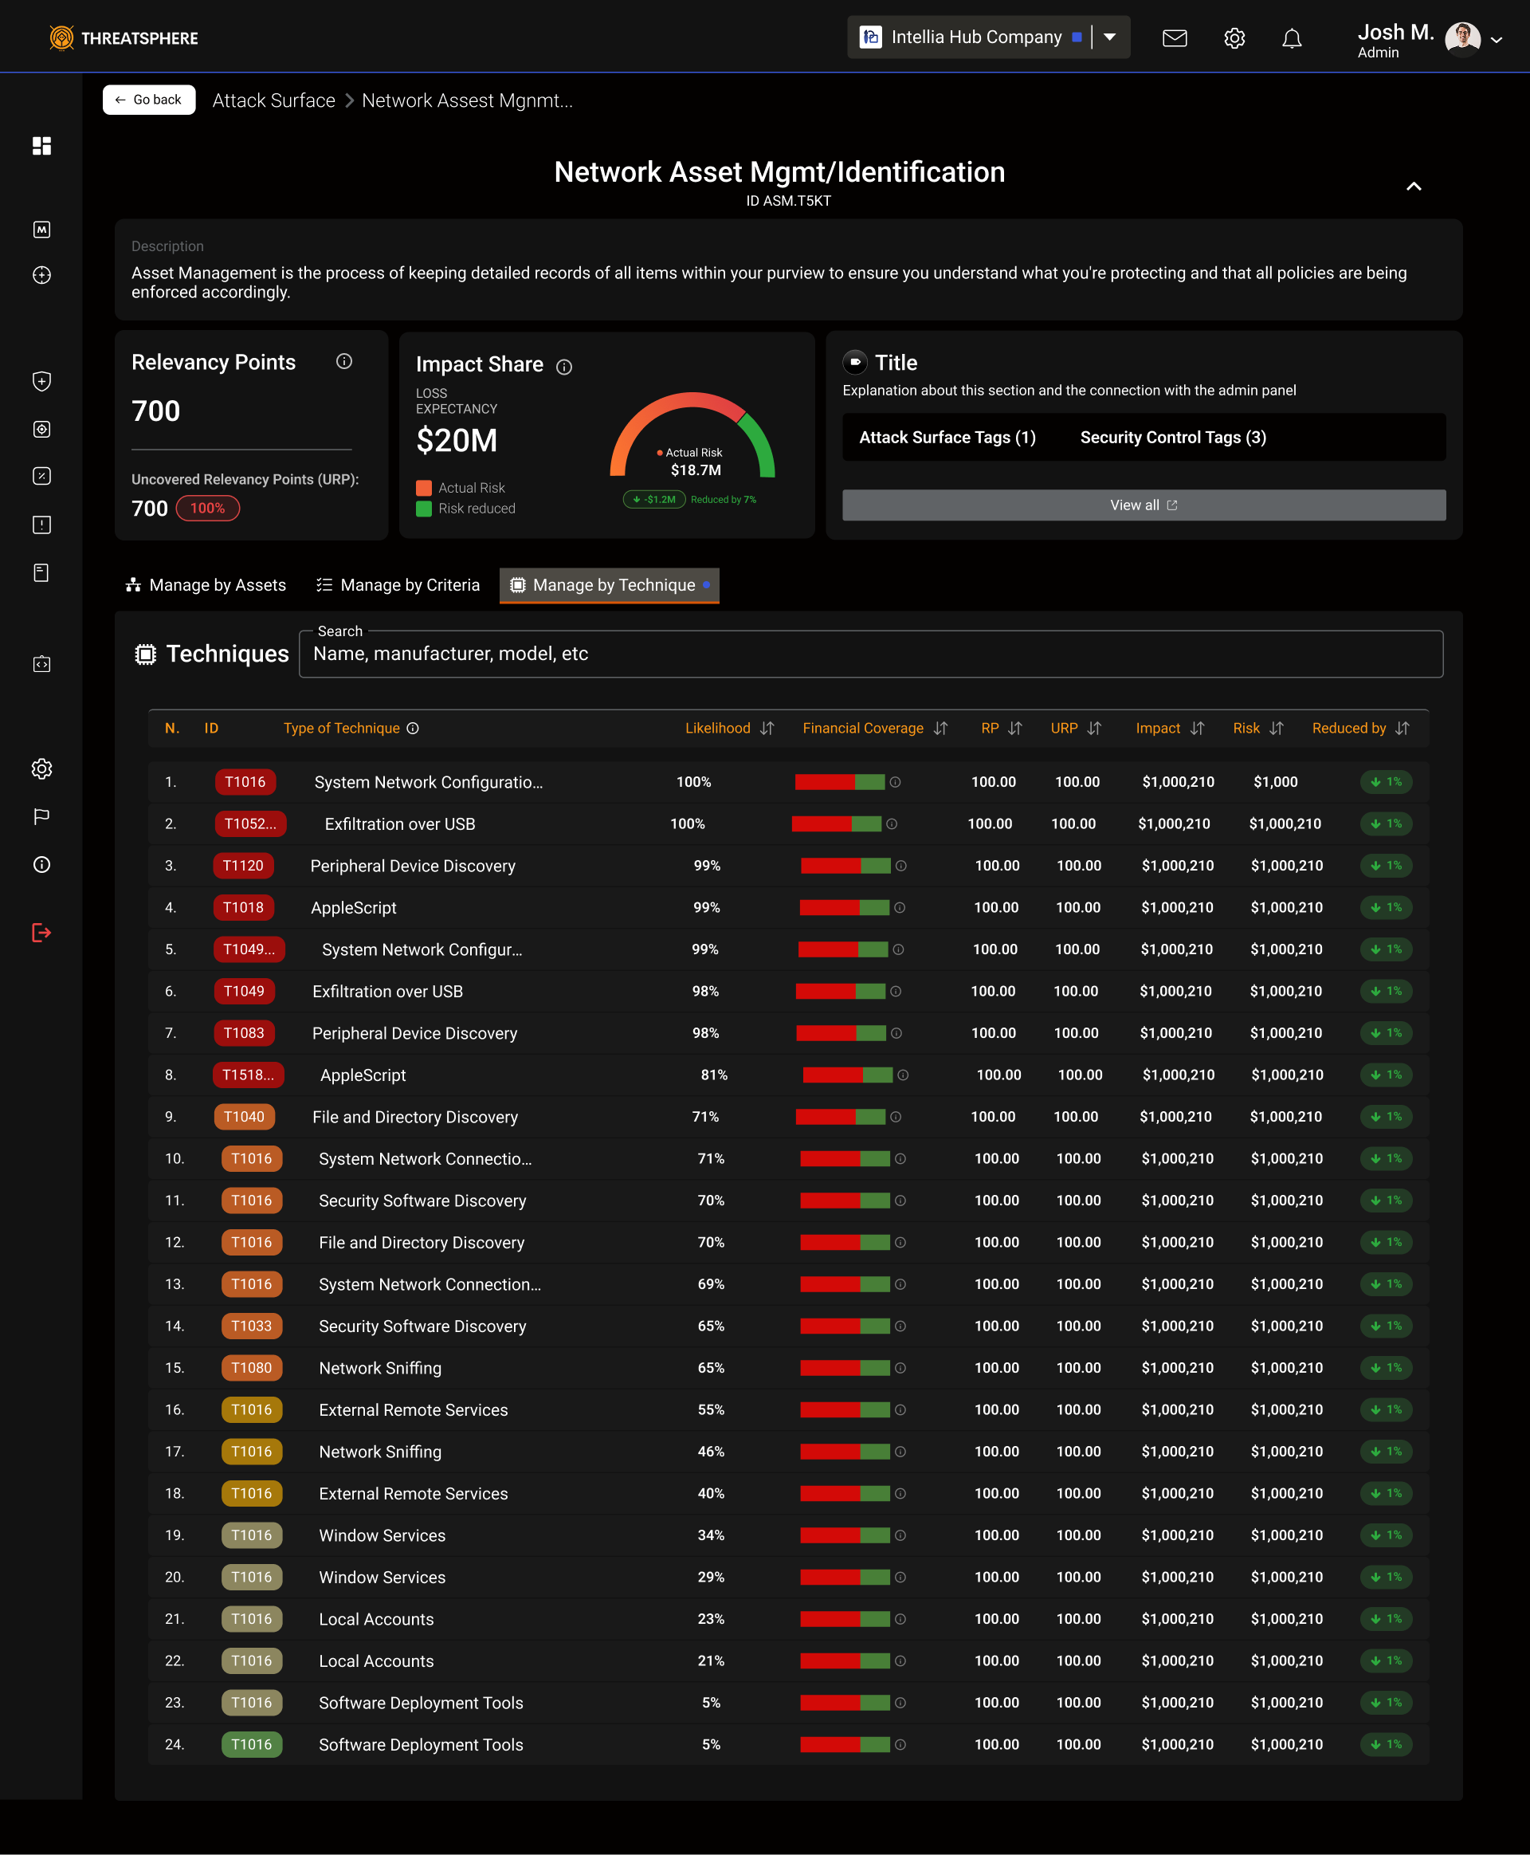Click the header settings gear icon

pyautogui.click(x=1234, y=38)
